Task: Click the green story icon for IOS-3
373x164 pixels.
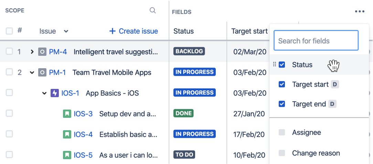Action: (67, 114)
